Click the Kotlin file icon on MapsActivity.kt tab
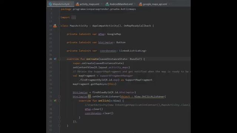Screen dimensions: 237x133 pyautogui.click(x=50, y=4)
